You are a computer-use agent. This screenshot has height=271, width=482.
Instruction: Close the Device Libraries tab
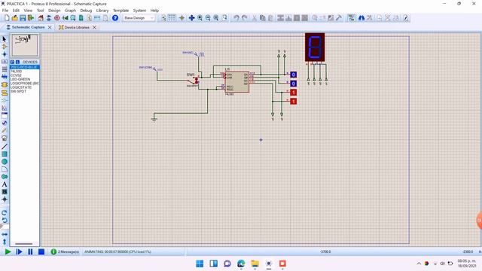click(94, 27)
